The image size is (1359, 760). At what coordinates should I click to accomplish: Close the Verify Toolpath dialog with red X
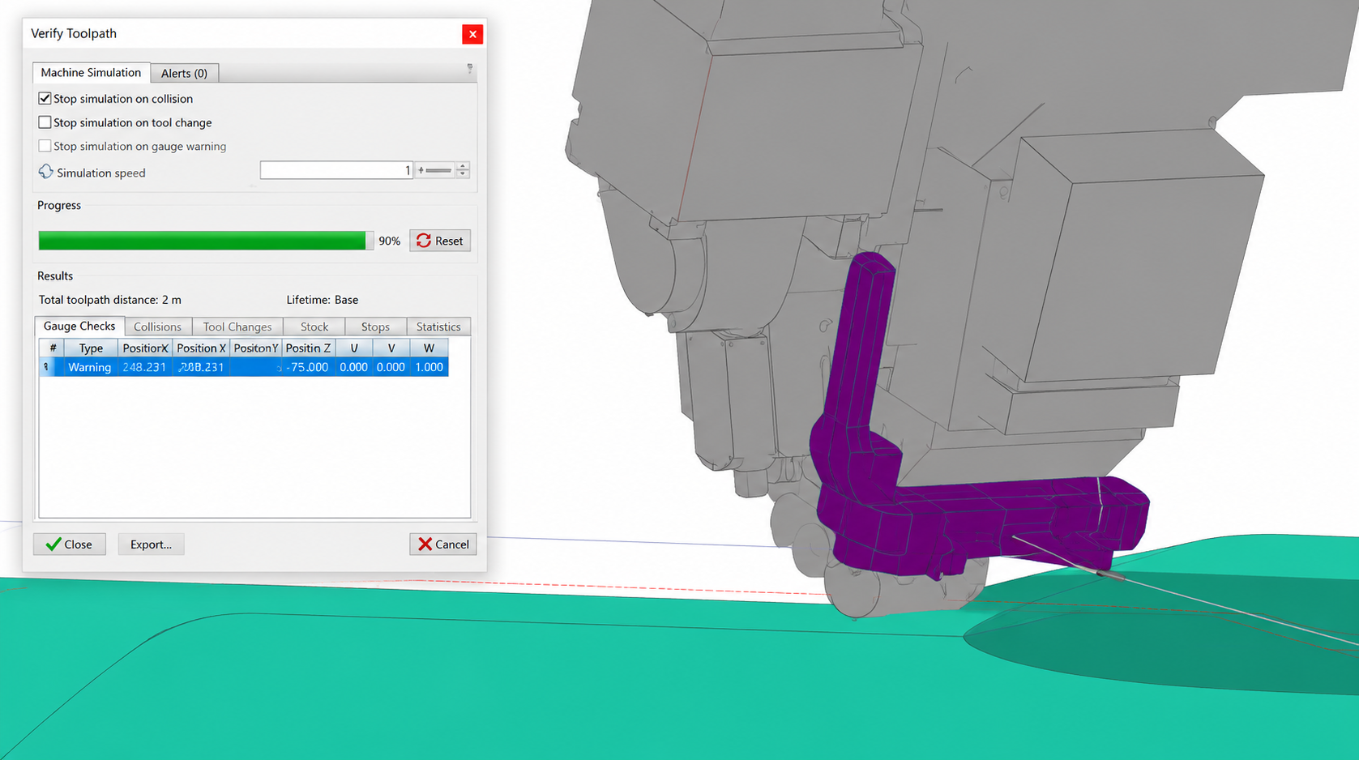click(472, 34)
